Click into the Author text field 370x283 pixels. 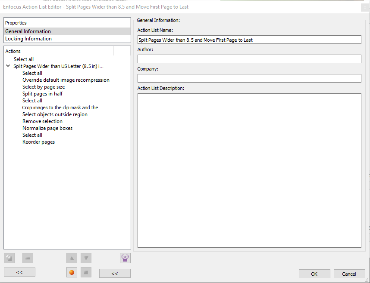(249, 59)
